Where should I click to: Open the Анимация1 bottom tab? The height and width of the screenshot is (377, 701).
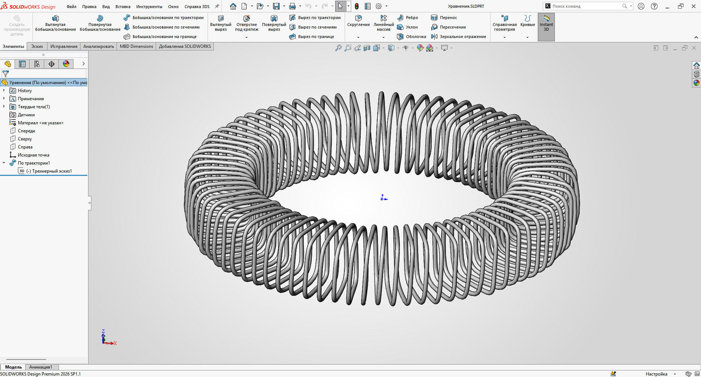[41, 367]
